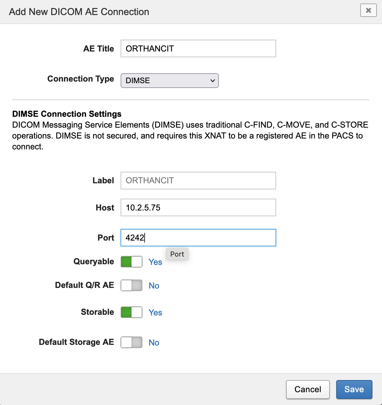The image size is (382, 405).
Task: Click the Yes text beside Queryable
Action: click(x=155, y=262)
